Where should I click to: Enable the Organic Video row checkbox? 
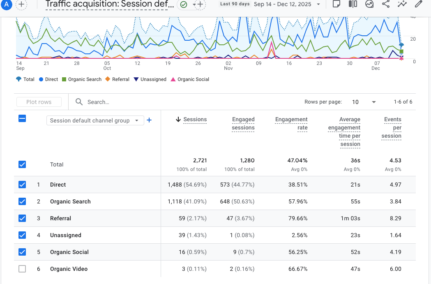[22, 269]
